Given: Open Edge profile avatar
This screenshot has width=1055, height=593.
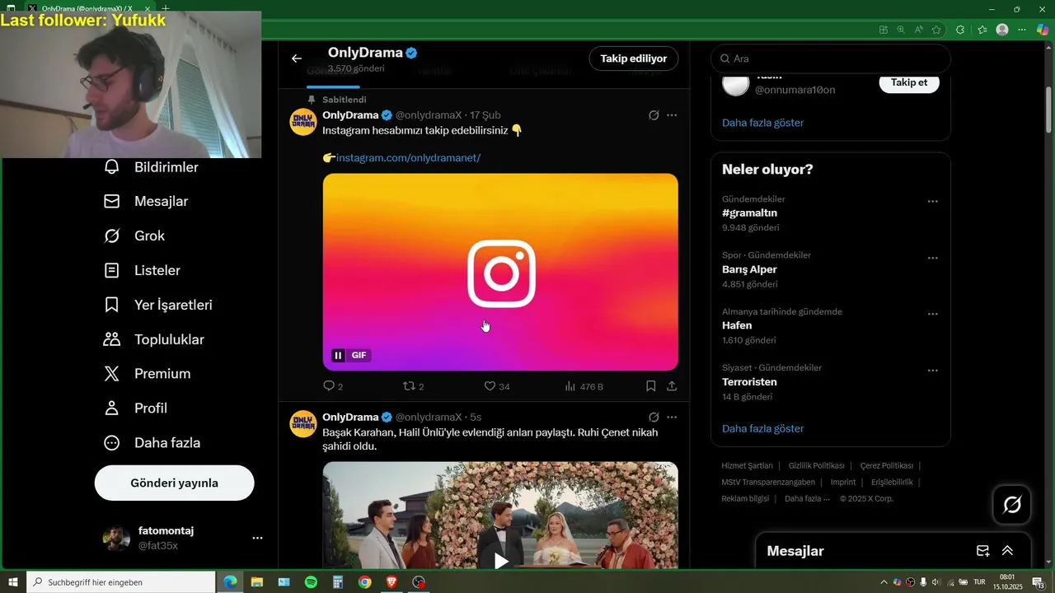Looking at the screenshot, I should [1002, 30].
